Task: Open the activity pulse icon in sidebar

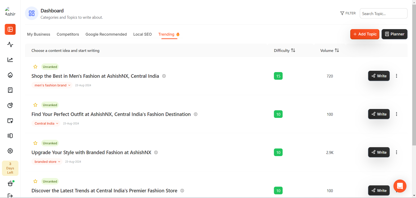Action: pos(10,44)
